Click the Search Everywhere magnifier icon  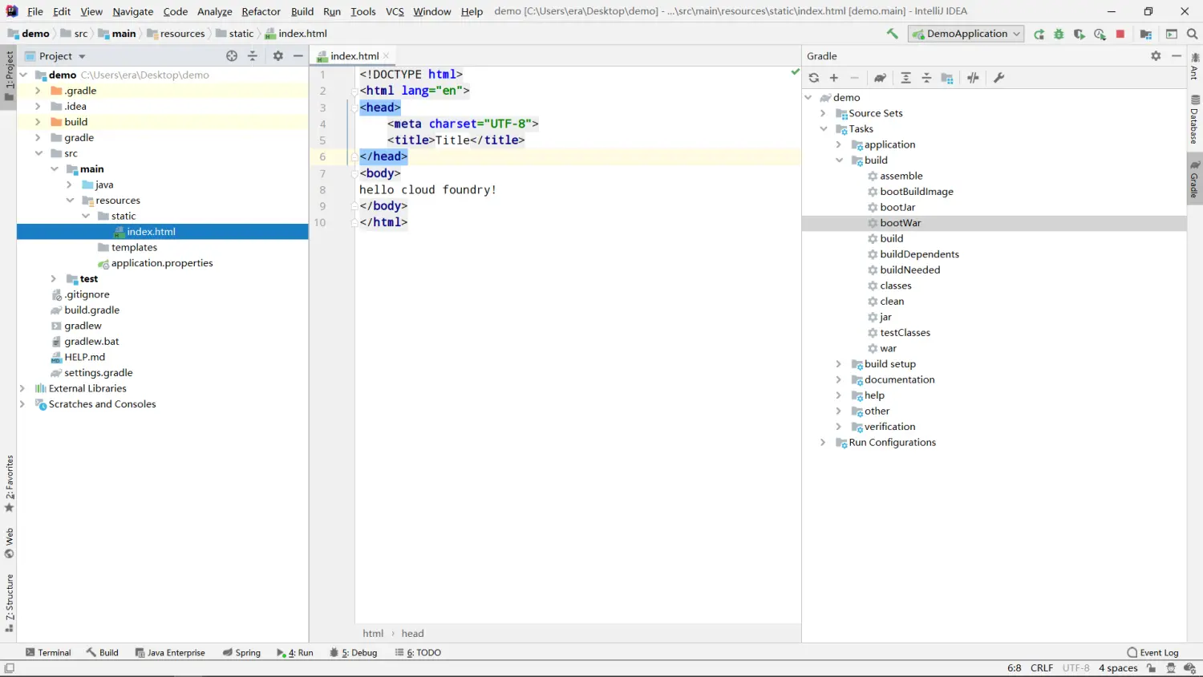tap(1192, 34)
